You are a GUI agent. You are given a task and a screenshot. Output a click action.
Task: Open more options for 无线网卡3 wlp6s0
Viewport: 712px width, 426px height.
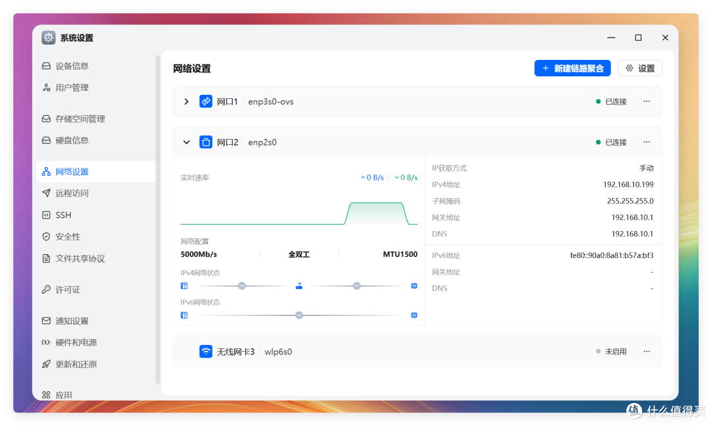point(647,352)
